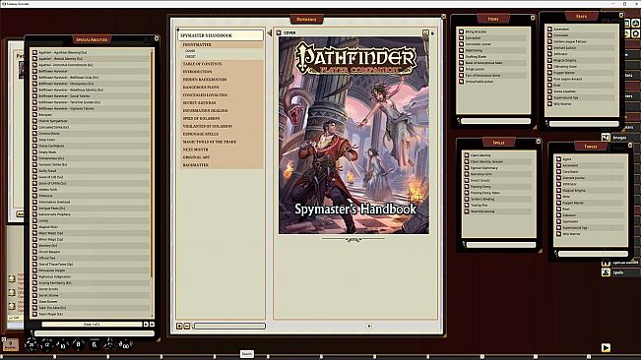Open the Agent theme link icon
641x360 pixels.
[x=559, y=159]
